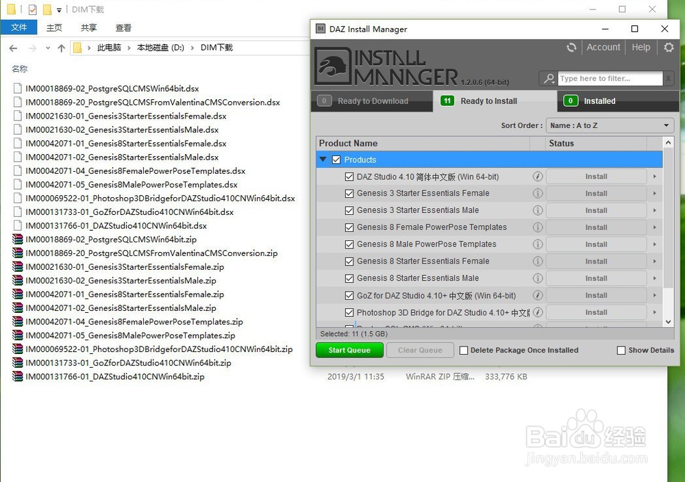Expand options arrow for Photoshop 3D Bridge row
The height and width of the screenshot is (482, 685).
[x=655, y=313]
